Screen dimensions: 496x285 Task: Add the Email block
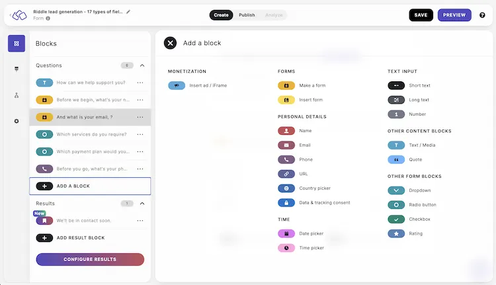294,145
